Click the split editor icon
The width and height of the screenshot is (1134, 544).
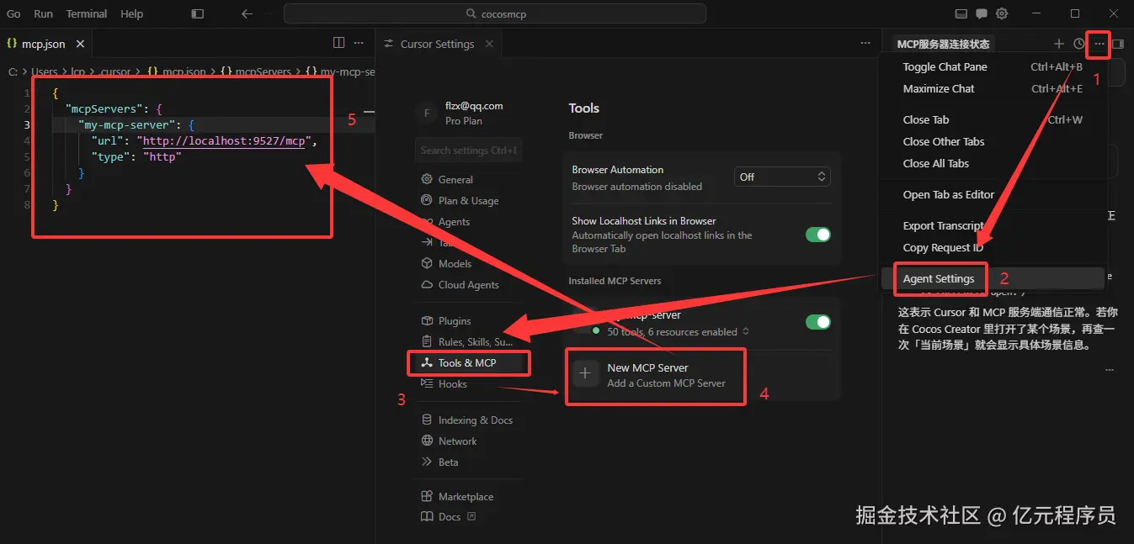338,43
